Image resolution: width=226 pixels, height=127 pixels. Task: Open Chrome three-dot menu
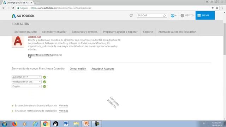[x=222, y=8]
